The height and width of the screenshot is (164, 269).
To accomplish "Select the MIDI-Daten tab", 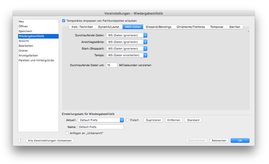I will click(x=133, y=27).
